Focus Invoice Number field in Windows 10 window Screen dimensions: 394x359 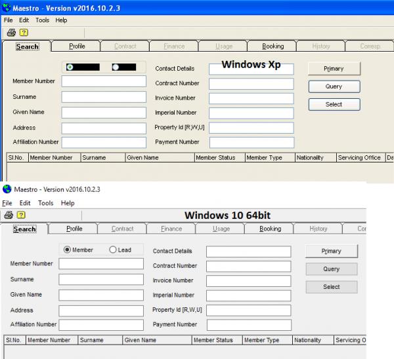[x=249, y=281]
